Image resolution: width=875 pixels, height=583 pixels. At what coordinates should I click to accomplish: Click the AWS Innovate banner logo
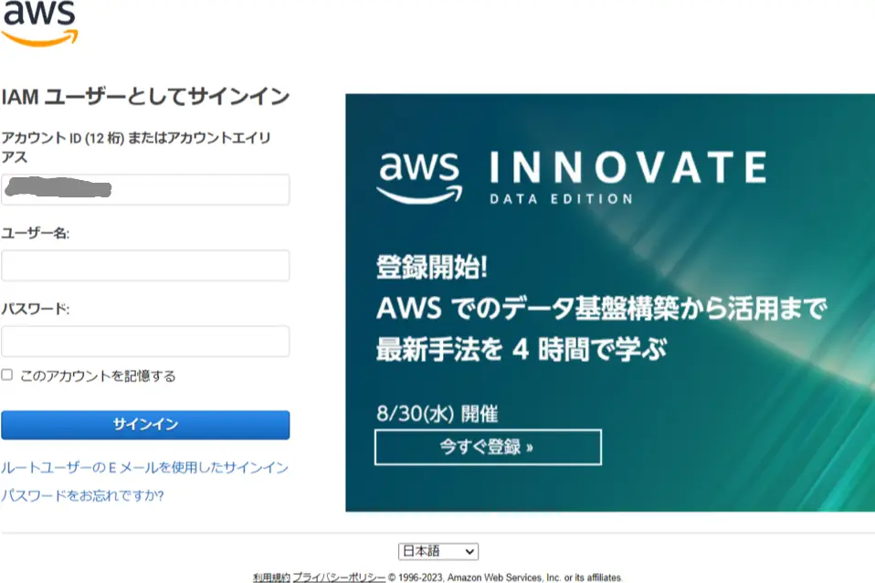click(x=419, y=177)
